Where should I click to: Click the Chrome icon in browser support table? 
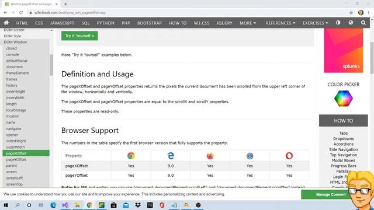pos(131,156)
